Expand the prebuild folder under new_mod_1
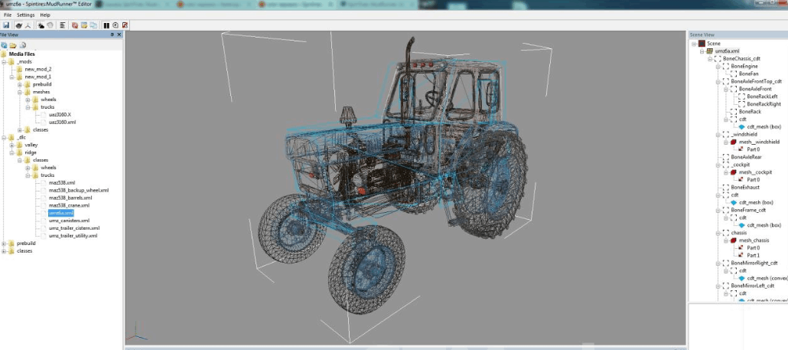 (20, 84)
